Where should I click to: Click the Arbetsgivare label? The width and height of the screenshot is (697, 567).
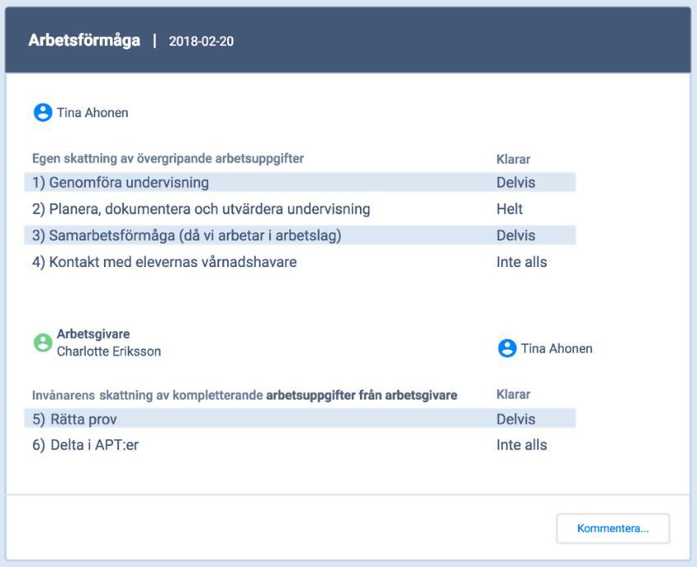coord(93,334)
